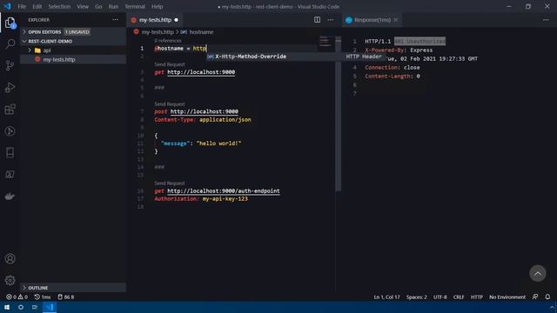
Task: Click Send Request above the post request
Action: [170, 104]
